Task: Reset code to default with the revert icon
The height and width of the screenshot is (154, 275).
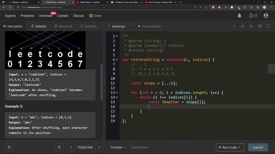Action: (x=251, y=26)
